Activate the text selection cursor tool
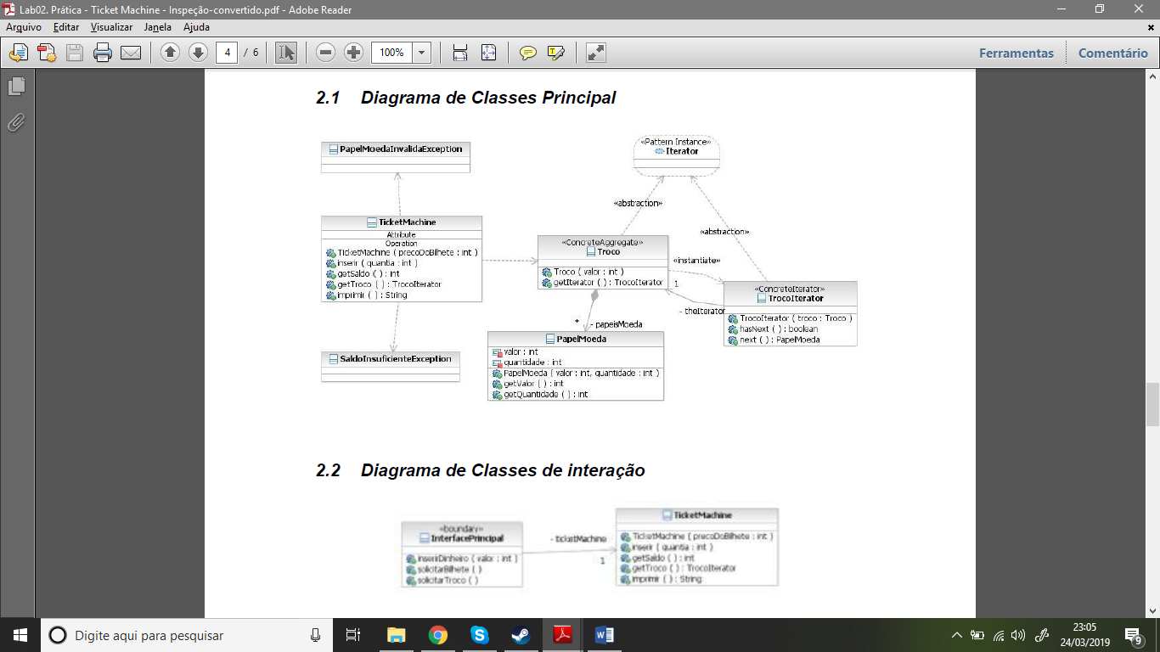Viewport: 1160px width, 652px height. coord(286,53)
